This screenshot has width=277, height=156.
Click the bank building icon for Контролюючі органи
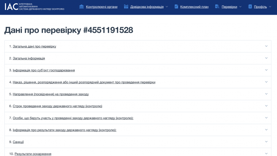point(81,7)
